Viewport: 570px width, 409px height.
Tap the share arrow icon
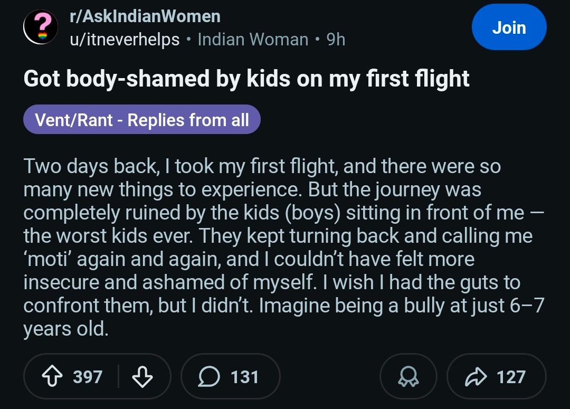476,377
